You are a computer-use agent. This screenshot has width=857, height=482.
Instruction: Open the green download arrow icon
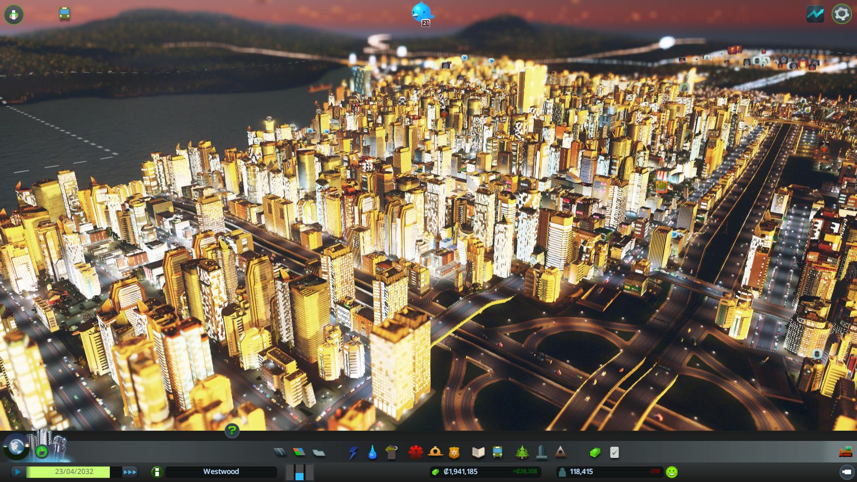click(14, 14)
